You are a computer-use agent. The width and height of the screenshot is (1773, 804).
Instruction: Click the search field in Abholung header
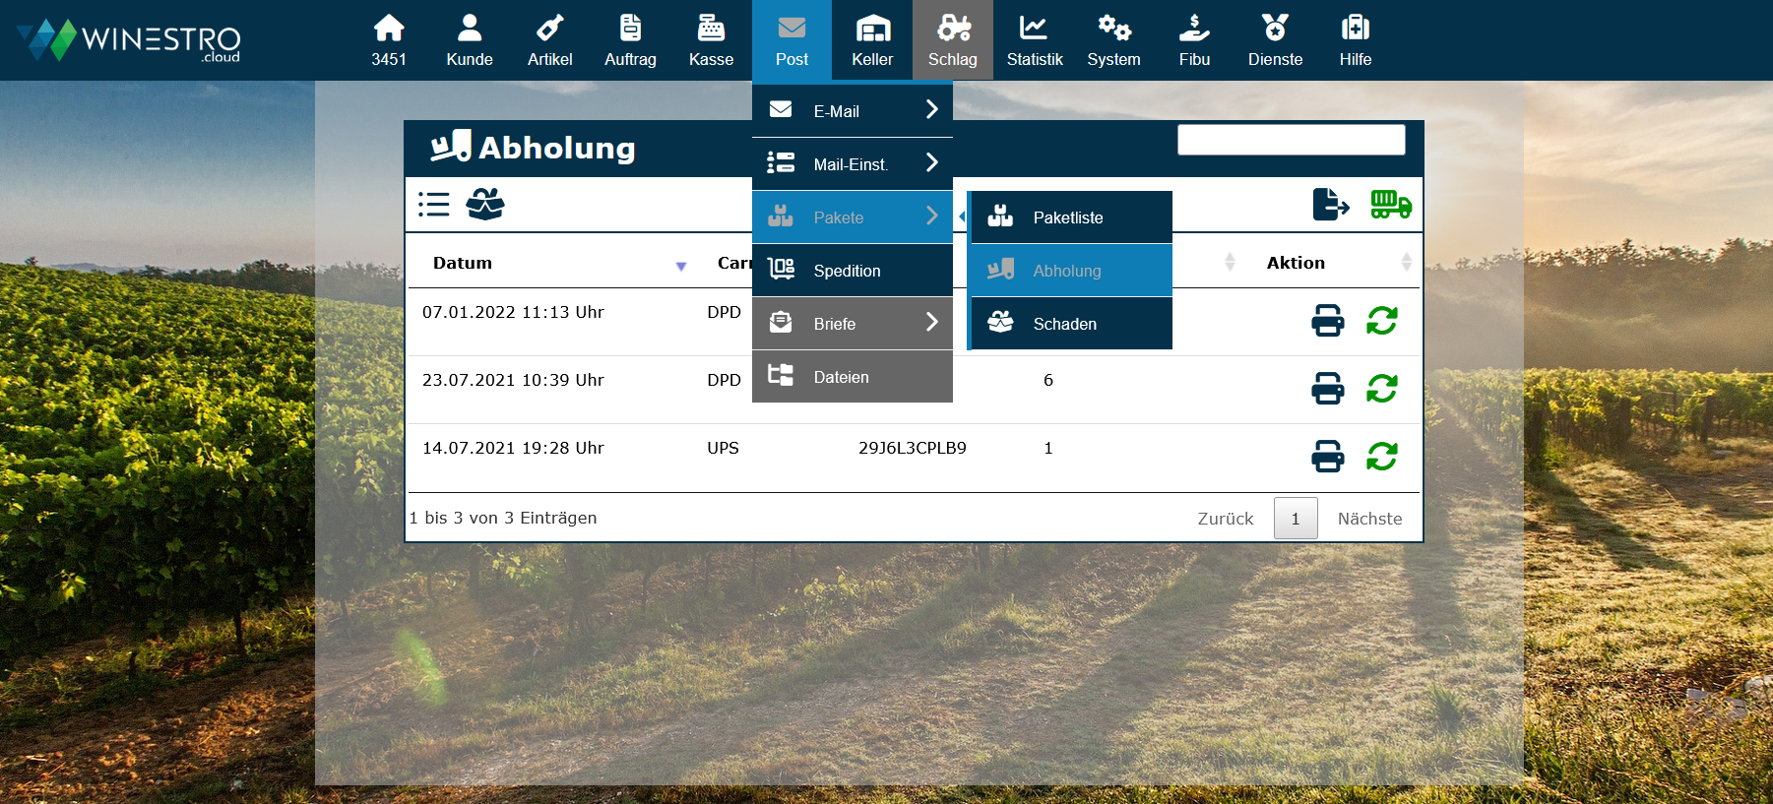[1291, 140]
